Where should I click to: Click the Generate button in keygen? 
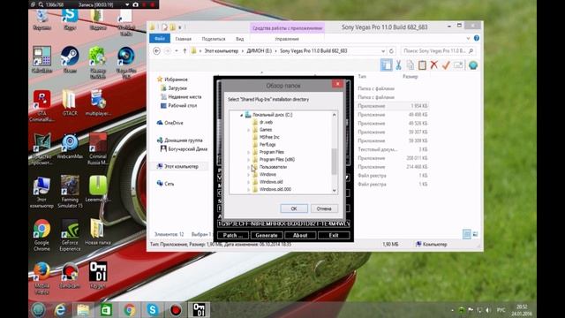pos(267,236)
